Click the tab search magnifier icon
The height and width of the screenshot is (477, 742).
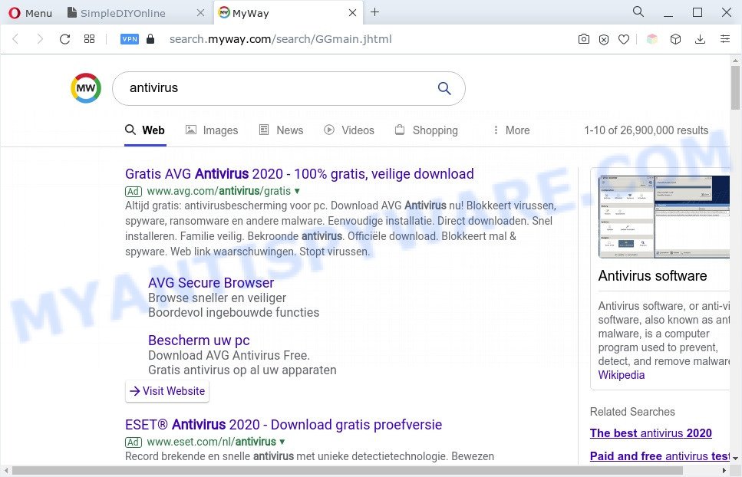click(638, 12)
